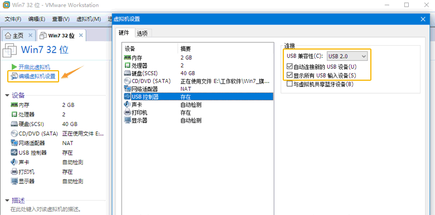Click 正在使用文件 E:... value in main window
The width and height of the screenshot is (435, 215).
83,134
